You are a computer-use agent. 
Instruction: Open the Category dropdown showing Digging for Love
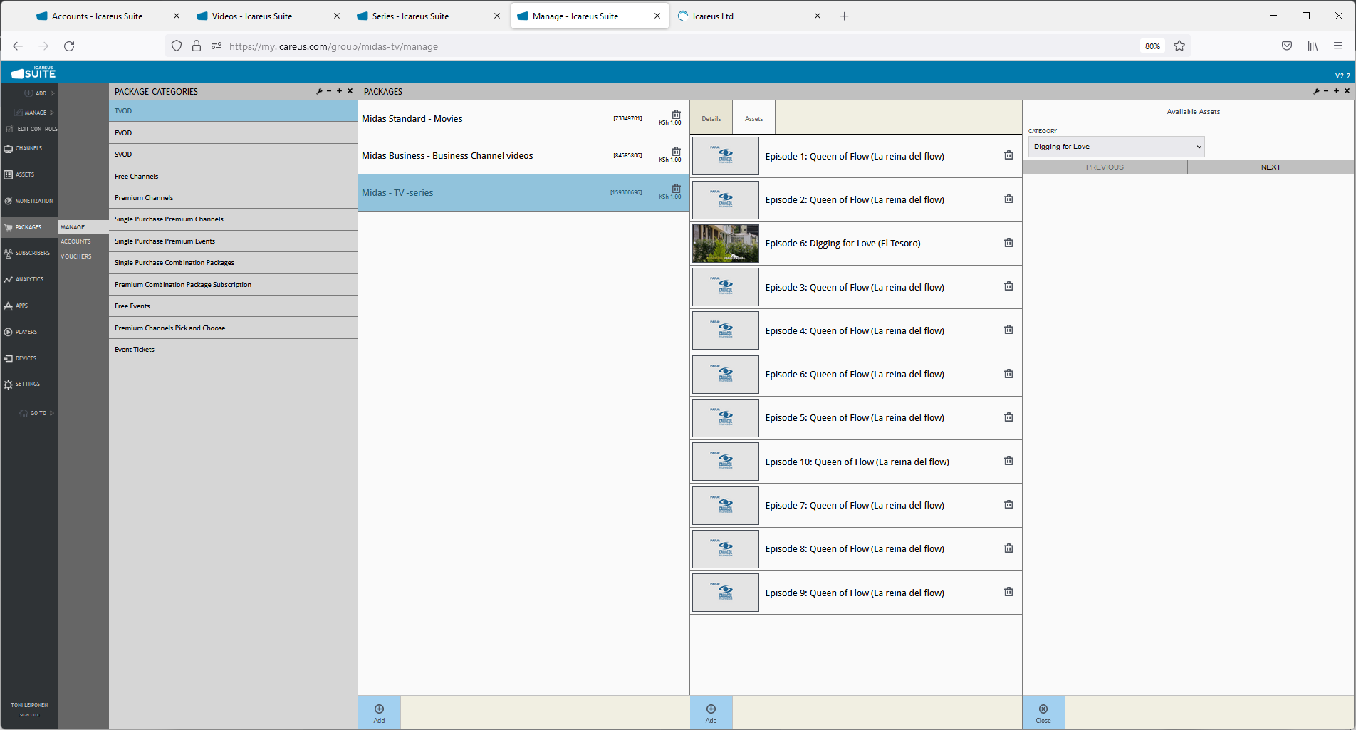[x=1116, y=147]
